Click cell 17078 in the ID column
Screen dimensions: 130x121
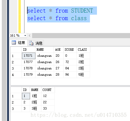(29, 68)
